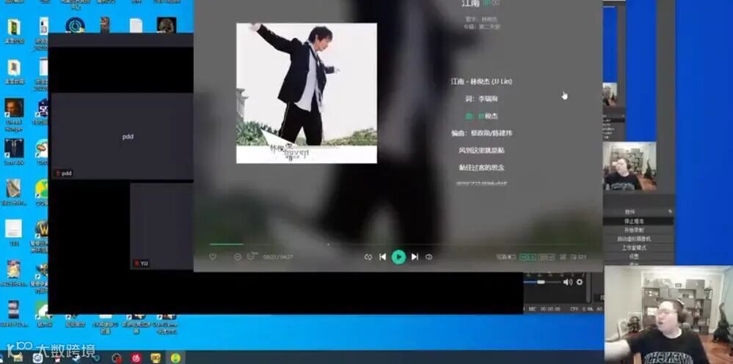Click the webcam preview in OBS
Viewport: 733px width, 364px height.
tap(630, 166)
